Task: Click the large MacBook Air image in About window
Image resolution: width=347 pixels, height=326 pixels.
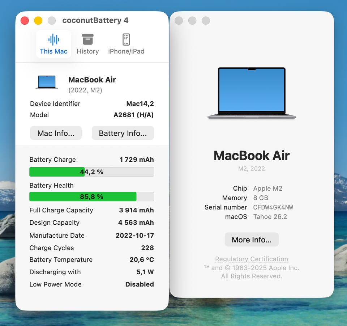Action: pyautogui.click(x=252, y=93)
